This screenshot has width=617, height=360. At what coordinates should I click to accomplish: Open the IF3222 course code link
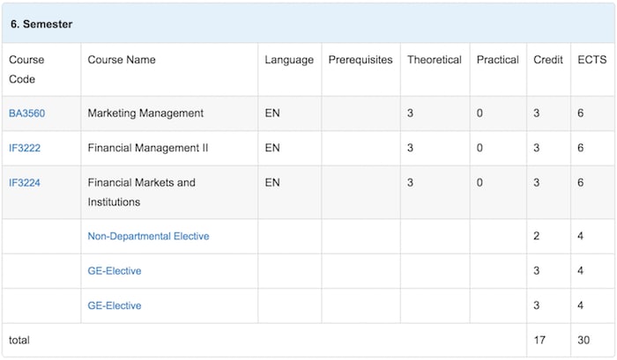[x=25, y=148]
